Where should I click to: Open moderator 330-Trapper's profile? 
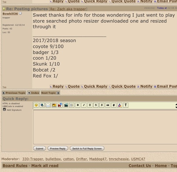33,159
